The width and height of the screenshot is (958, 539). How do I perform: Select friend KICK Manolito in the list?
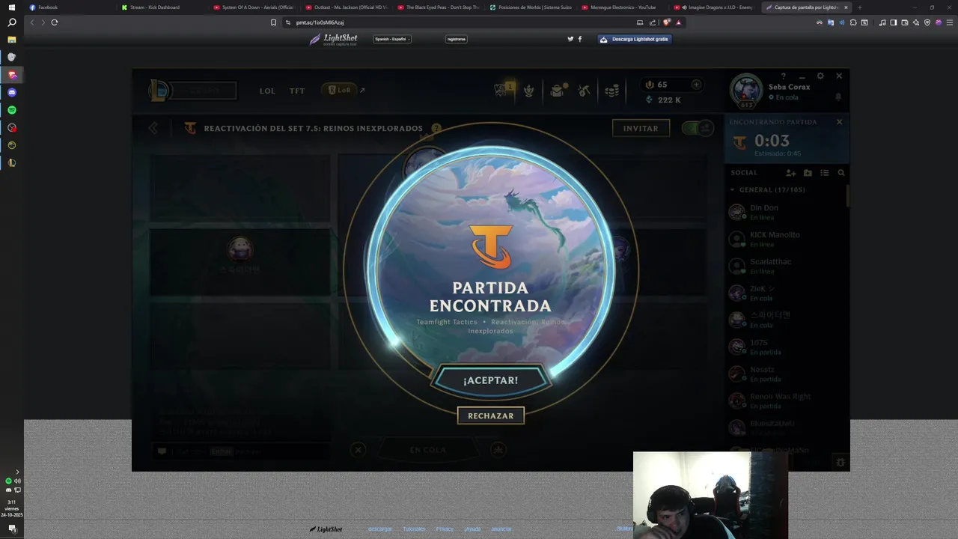(x=786, y=239)
